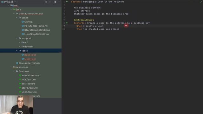Screen dimensions: 203x114
Task: Collapse the resources folder
Action: tap(11, 67)
